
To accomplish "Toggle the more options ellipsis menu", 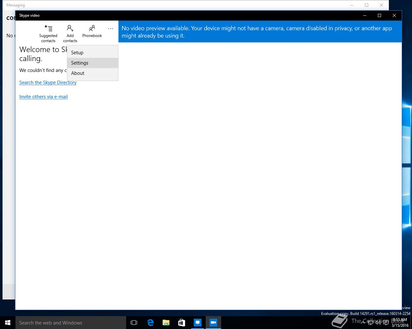I will point(111,29).
